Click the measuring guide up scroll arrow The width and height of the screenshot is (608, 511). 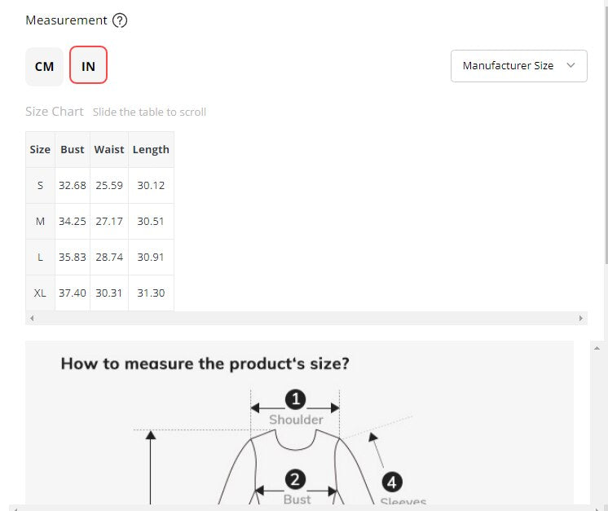[x=597, y=349]
